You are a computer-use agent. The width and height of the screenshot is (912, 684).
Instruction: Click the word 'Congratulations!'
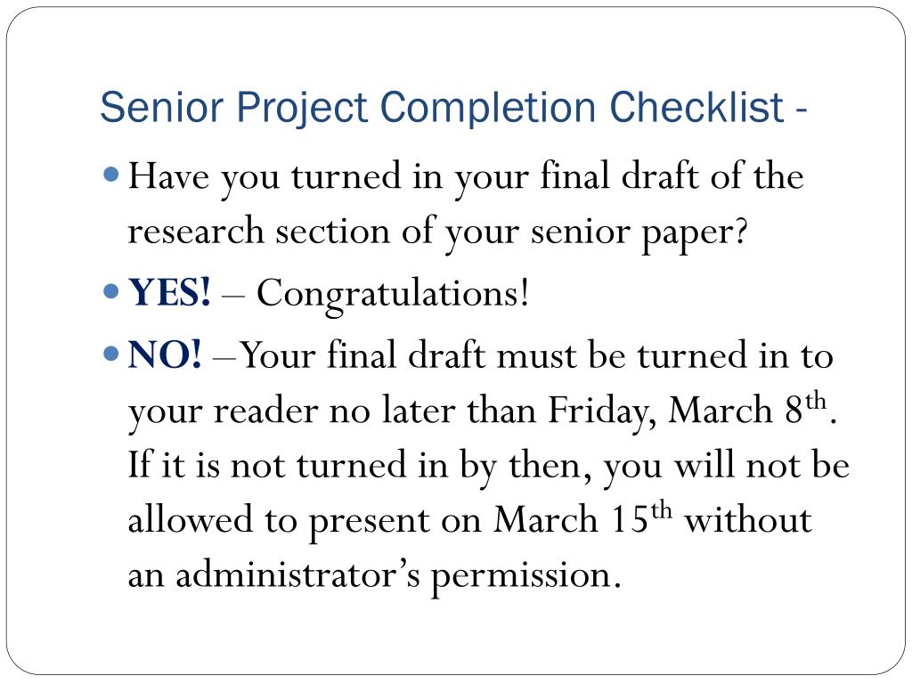pyautogui.click(x=393, y=294)
